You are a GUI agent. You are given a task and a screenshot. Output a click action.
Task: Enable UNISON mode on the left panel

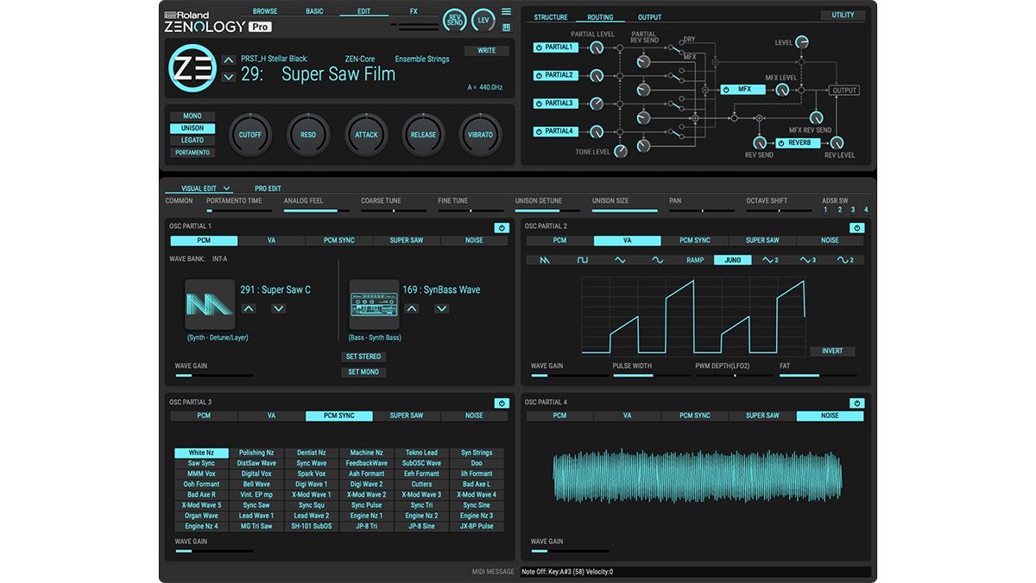192,128
